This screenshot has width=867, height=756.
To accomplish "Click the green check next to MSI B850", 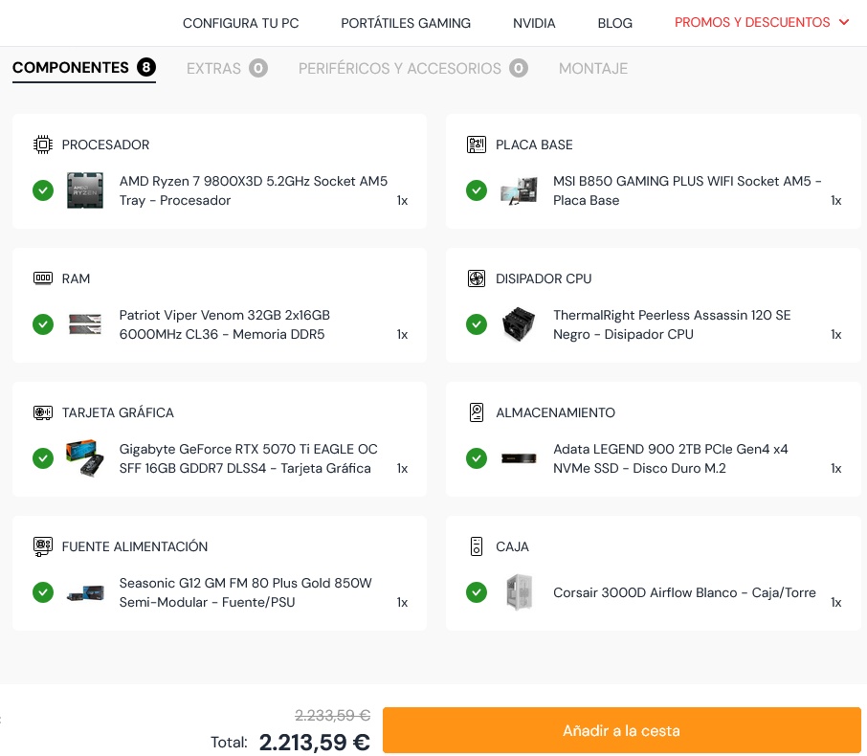I will 477,190.
